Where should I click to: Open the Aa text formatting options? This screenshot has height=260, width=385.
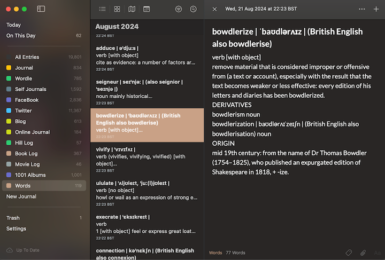point(377,253)
